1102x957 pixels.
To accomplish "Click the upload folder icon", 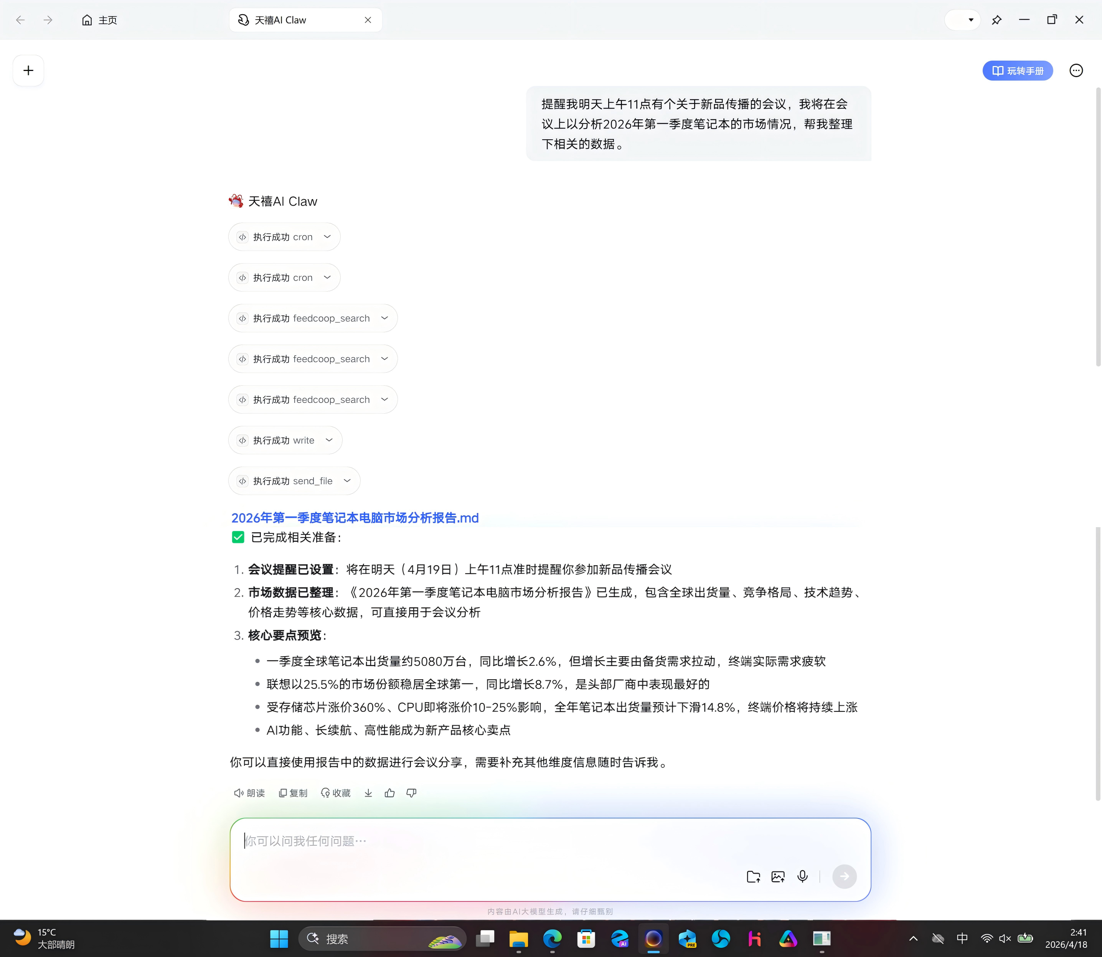I will point(753,876).
